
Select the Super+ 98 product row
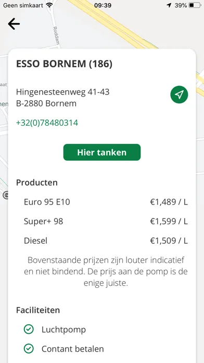point(106,222)
